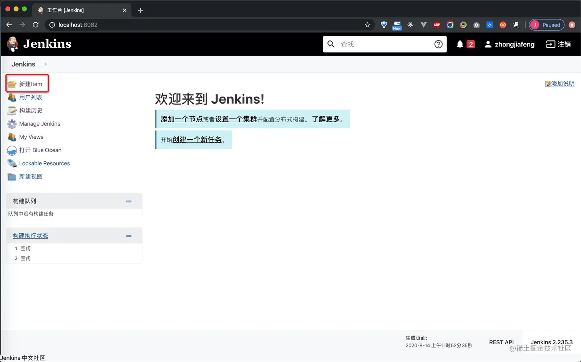Open the zhongjiafeng user link
The width and height of the screenshot is (581, 362).
(x=515, y=44)
